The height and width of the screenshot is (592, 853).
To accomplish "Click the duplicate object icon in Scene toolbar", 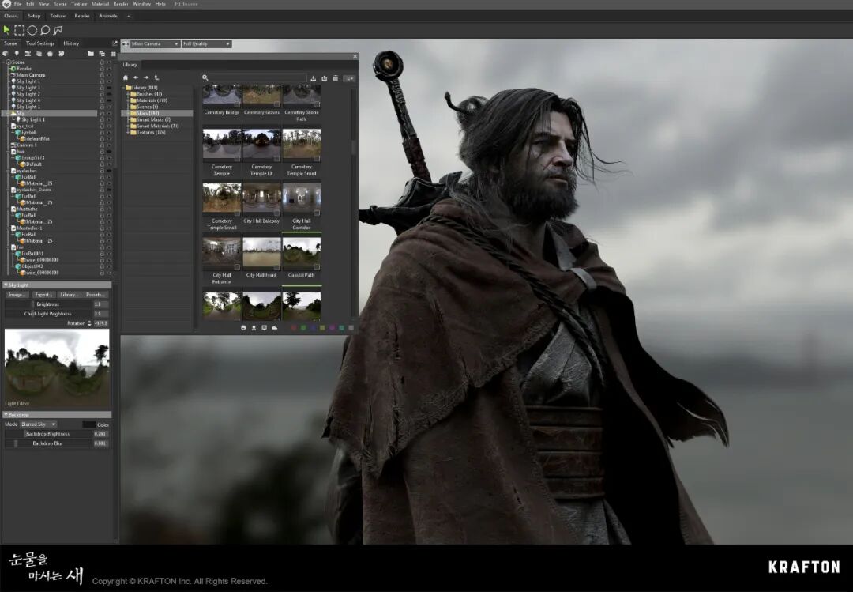I will (102, 54).
